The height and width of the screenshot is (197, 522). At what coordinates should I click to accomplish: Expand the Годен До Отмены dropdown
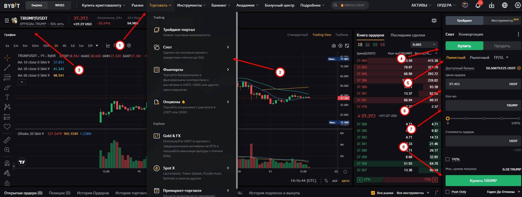tap(504, 192)
